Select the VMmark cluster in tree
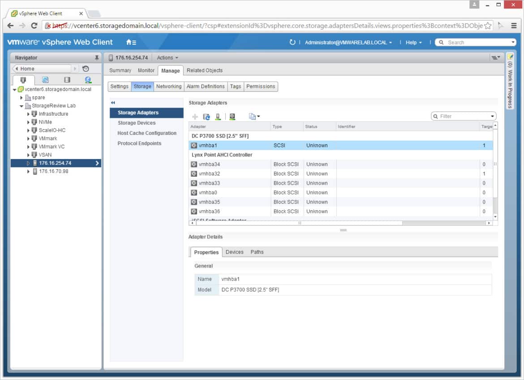 tap(48, 138)
